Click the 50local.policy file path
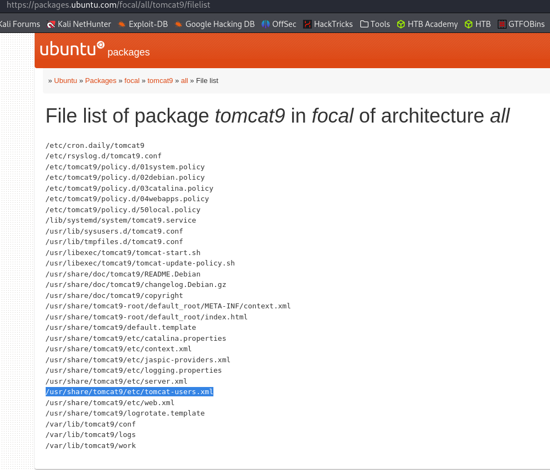Image resolution: width=550 pixels, height=470 pixels. 123,209
